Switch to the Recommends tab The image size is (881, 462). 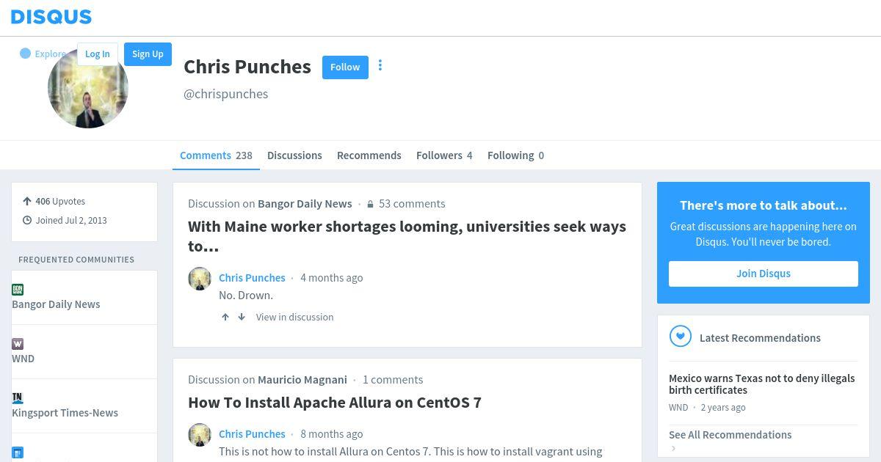coord(369,155)
